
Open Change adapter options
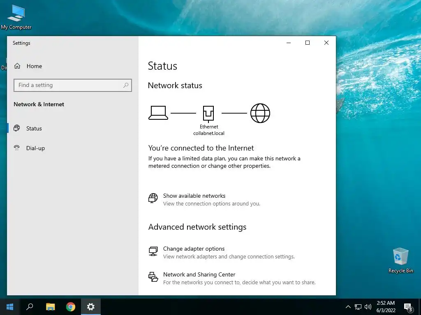[x=194, y=249]
